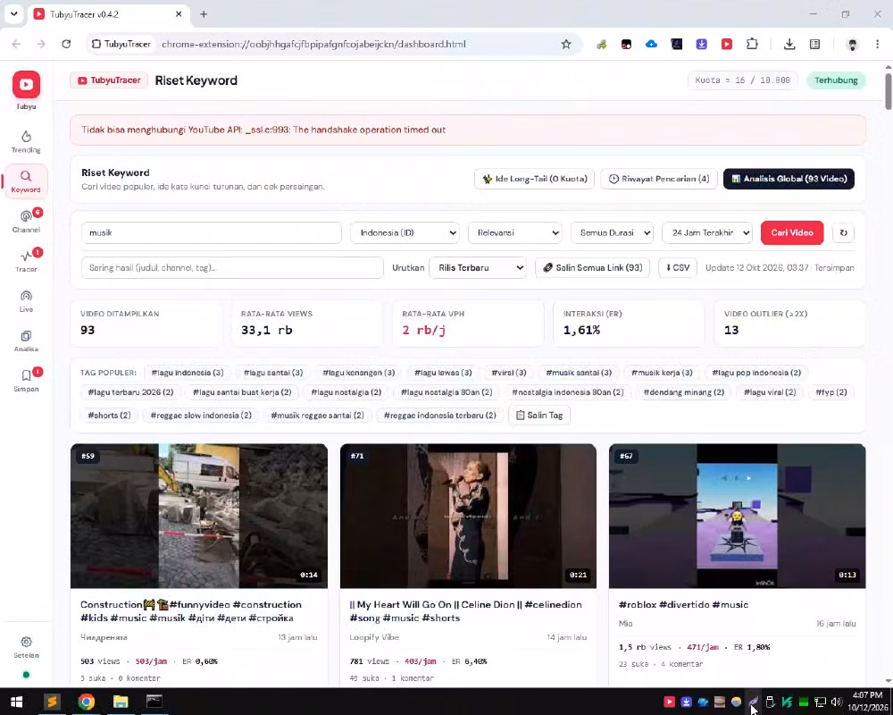Open Analisis Global (93 Video)

(x=789, y=179)
